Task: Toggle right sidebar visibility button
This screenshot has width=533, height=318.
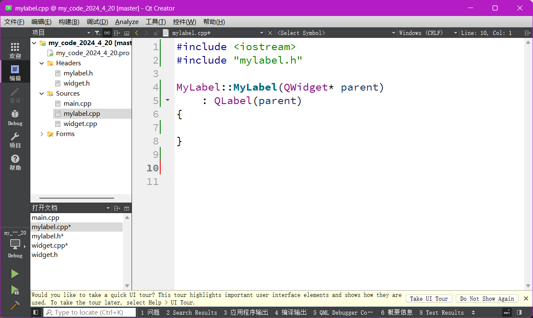Action: click(519, 312)
